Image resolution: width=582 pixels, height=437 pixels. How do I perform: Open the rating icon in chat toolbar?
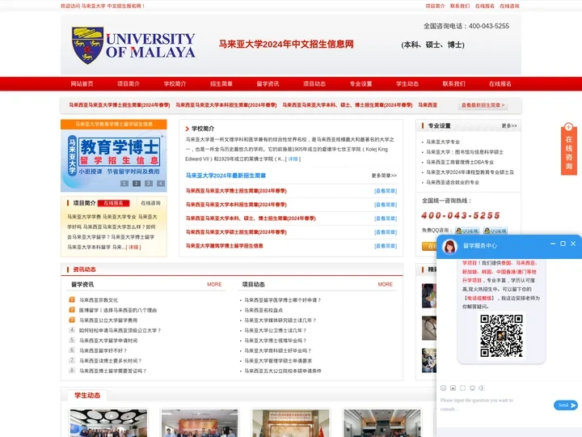[472, 388]
